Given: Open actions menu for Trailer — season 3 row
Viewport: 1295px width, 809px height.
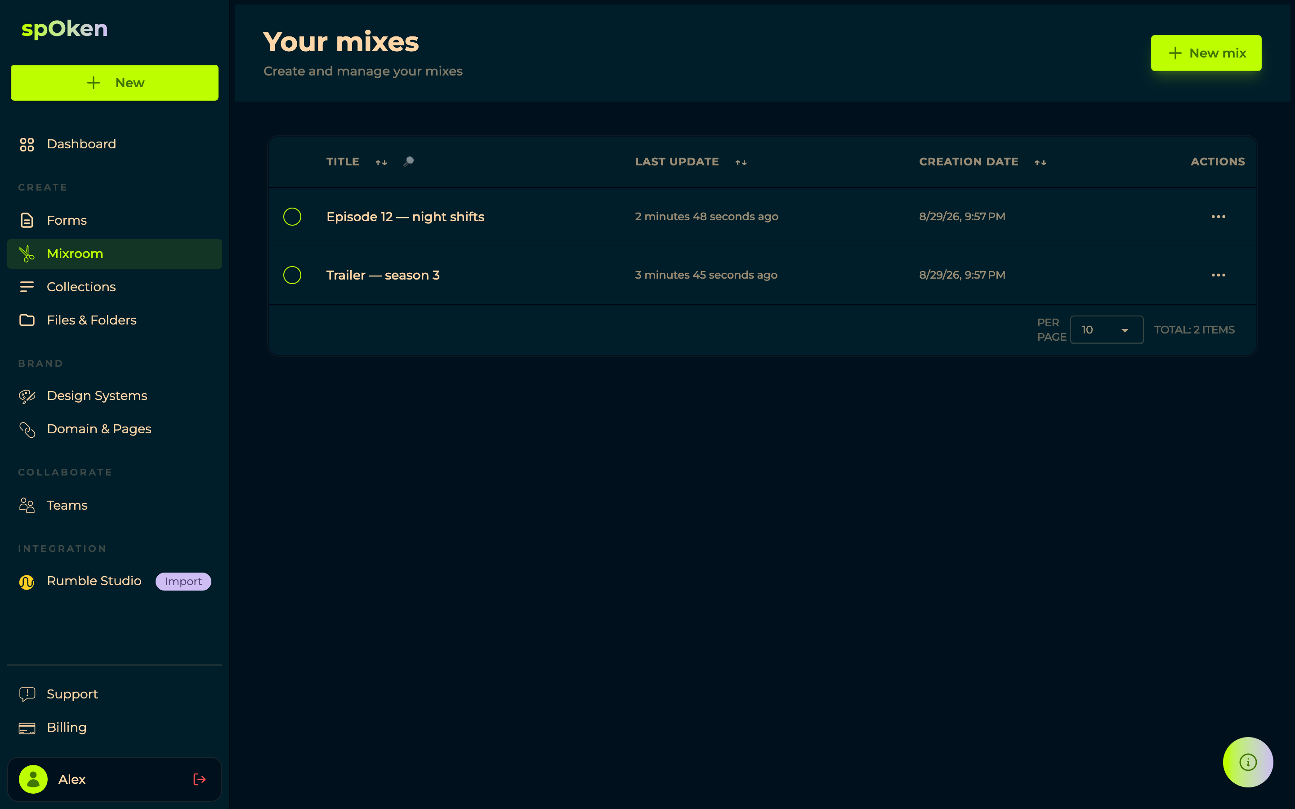Looking at the screenshot, I should (x=1219, y=275).
